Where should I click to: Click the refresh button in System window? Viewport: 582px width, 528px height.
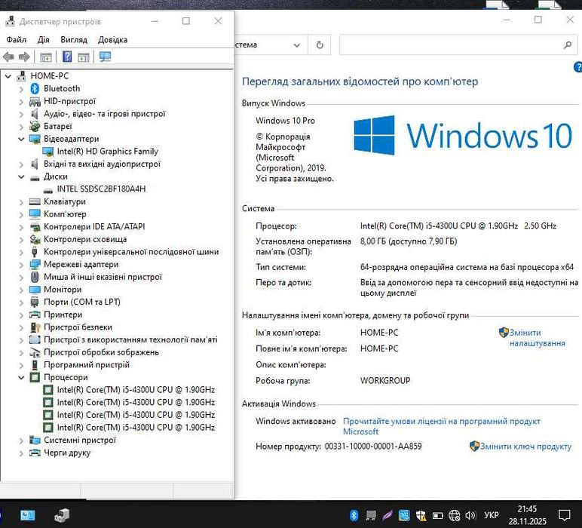tap(320, 45)
